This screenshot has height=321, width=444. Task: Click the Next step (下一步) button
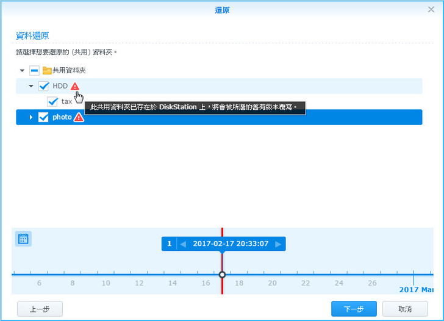(354, 309)
